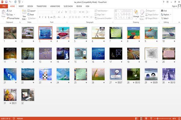The height and width of the screenshot is (120, 181).
Task: Switch to the ANIMATIONS tab
Action: 55,6
